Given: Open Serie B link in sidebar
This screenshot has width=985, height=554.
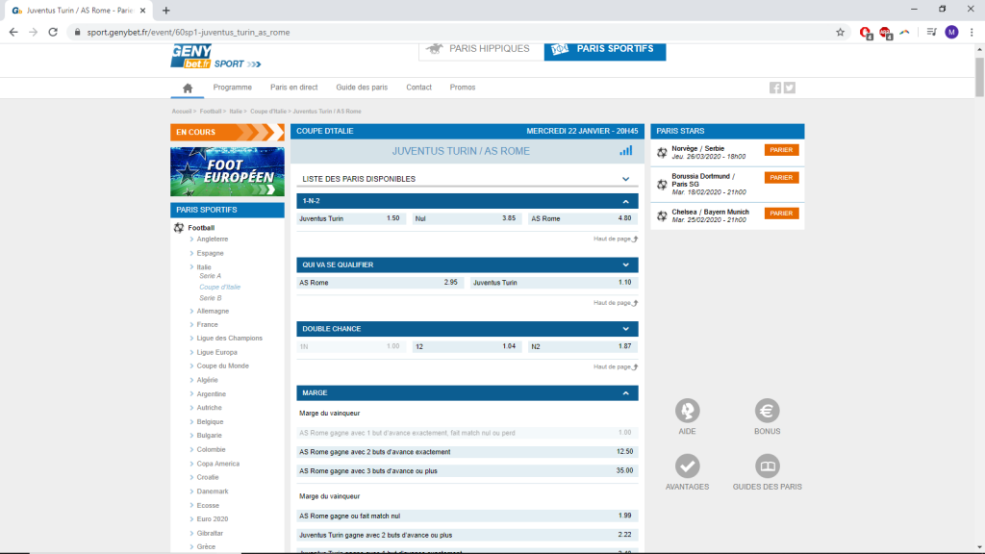Looking at the screenshot, I should point(211,298).
